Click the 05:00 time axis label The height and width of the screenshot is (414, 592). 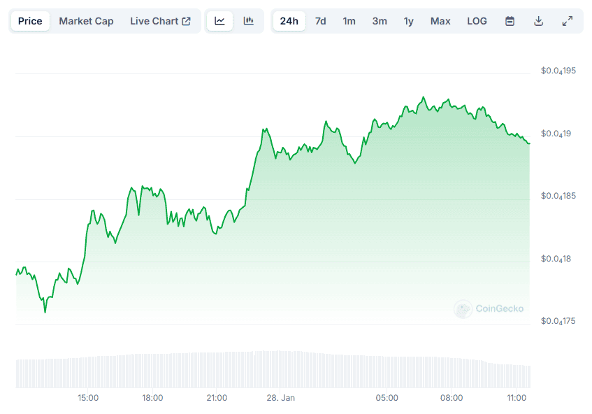387,398
